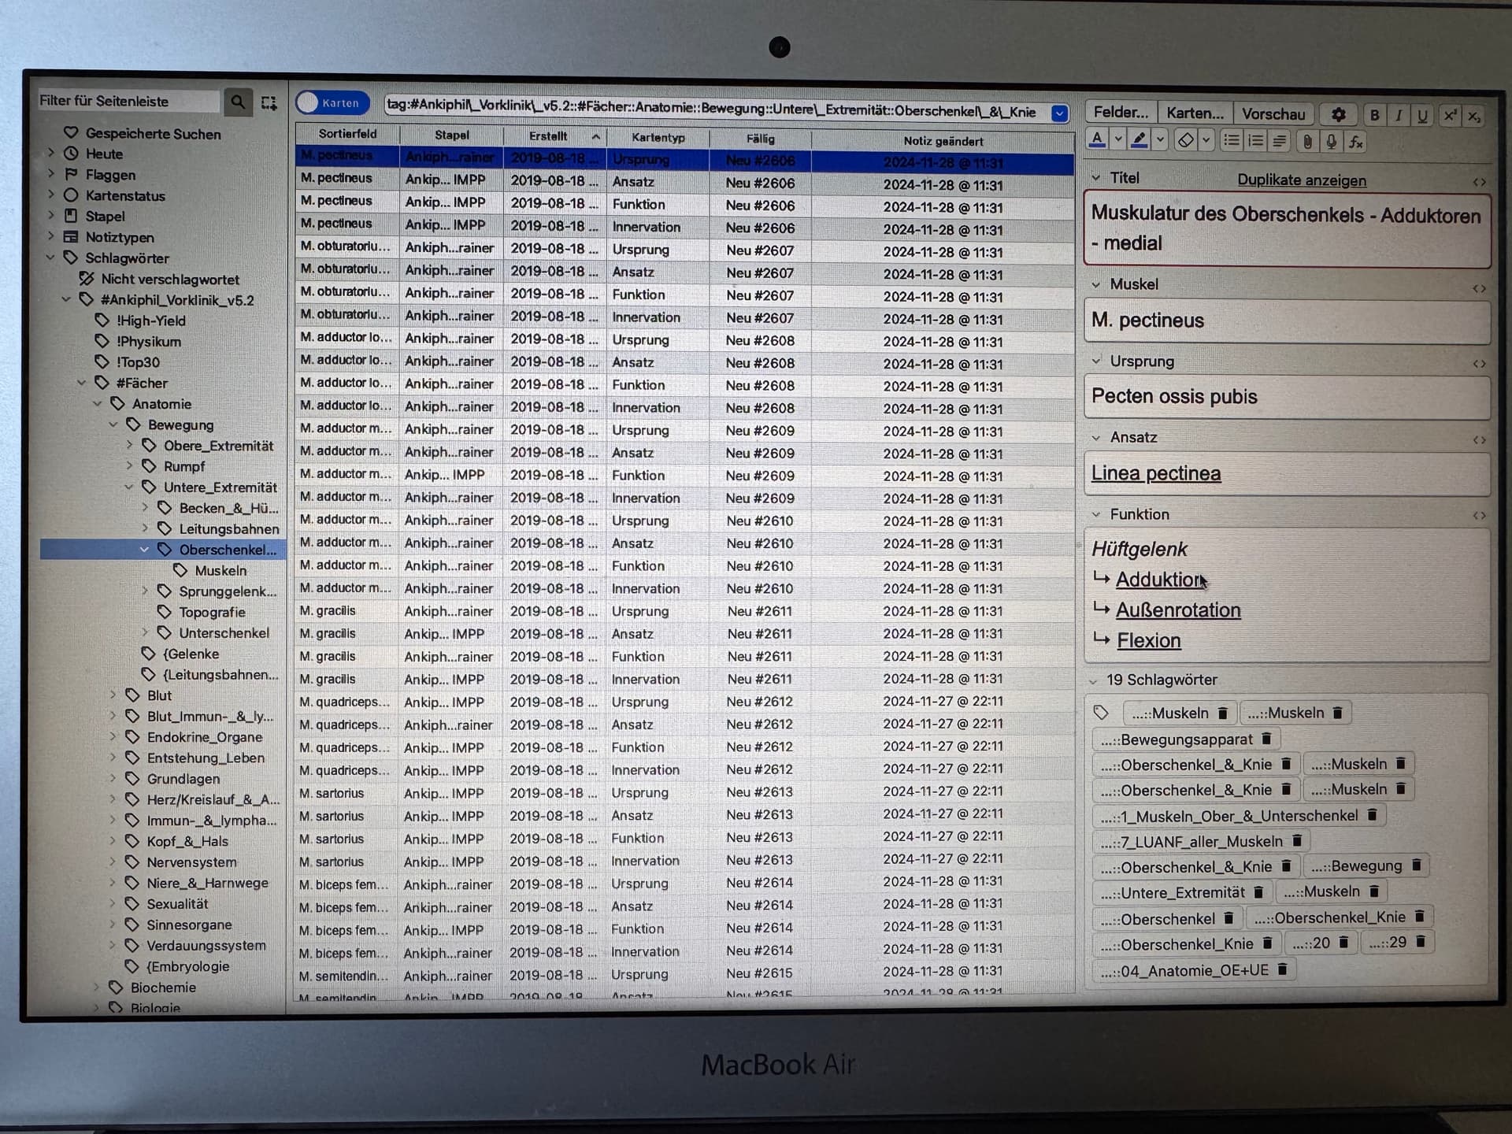The width and height of the screenshot is (1512, 1134).
Task: Open the search history dropdown arrow
Action: 1059,113
